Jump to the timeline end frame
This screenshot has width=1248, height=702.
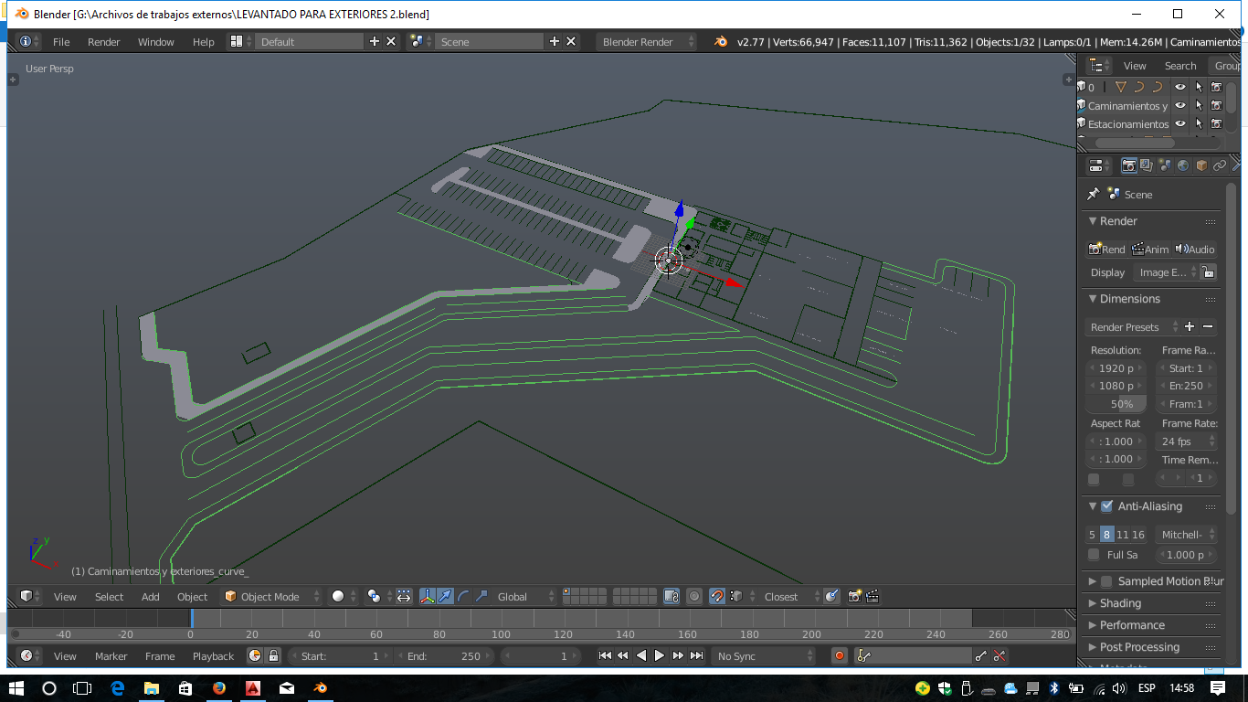coord(696,655)
